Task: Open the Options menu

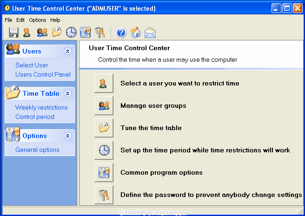Action: click(38, 20)
